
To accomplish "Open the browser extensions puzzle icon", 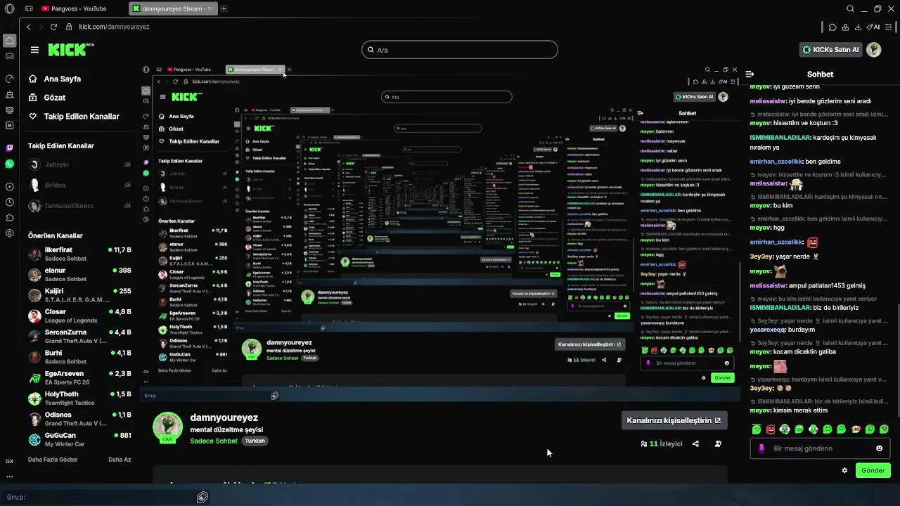I will [x=832, y=27].
